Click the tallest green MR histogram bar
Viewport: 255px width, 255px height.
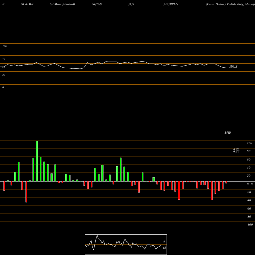pos(37,161)
